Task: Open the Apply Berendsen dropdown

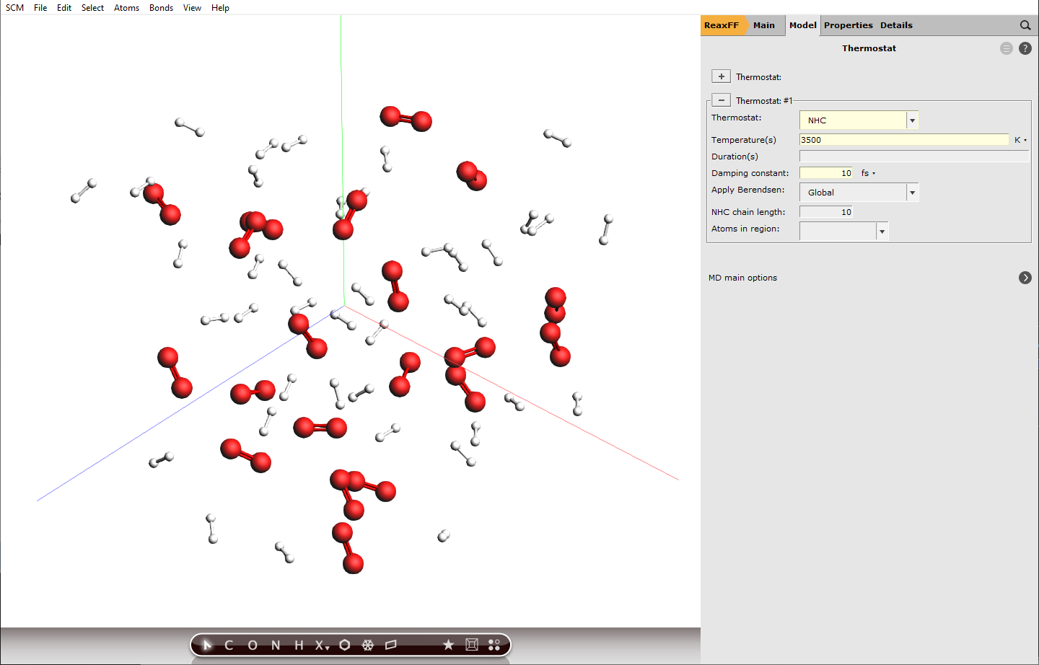Action: point(912,192)
